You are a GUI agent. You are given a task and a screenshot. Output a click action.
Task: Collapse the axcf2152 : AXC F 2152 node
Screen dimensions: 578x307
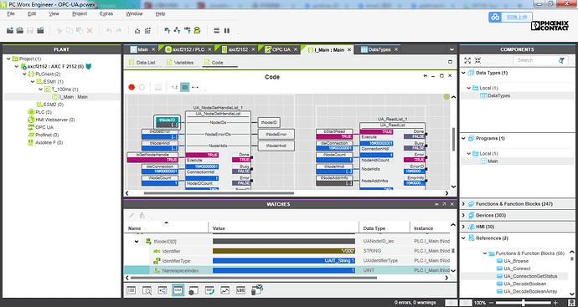(17, 67)
